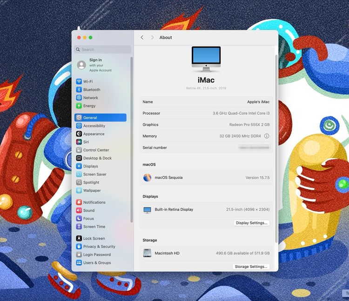Open Users & Groups icon
This screenshot has height=301, width=349.
pyautogui.click(x=79, y=262)
